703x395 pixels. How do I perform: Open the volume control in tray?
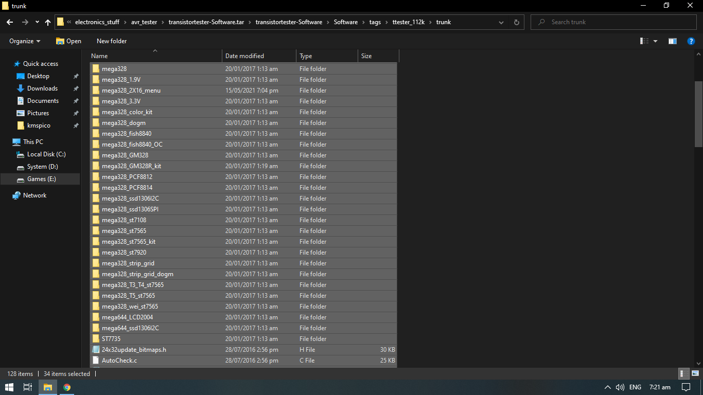click(x=620, y=387)
